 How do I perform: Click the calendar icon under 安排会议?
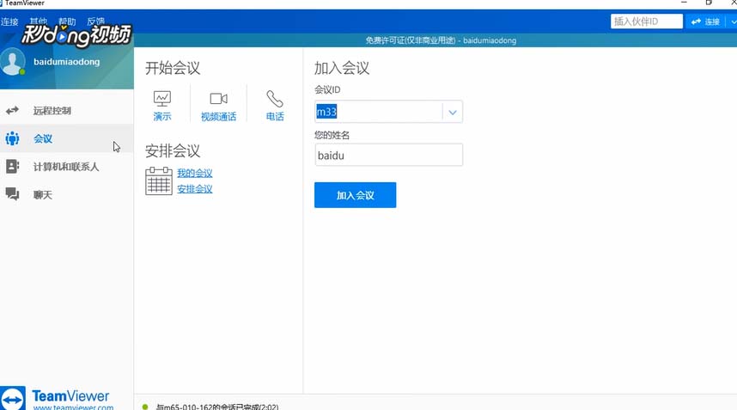(x=159, y=181)
